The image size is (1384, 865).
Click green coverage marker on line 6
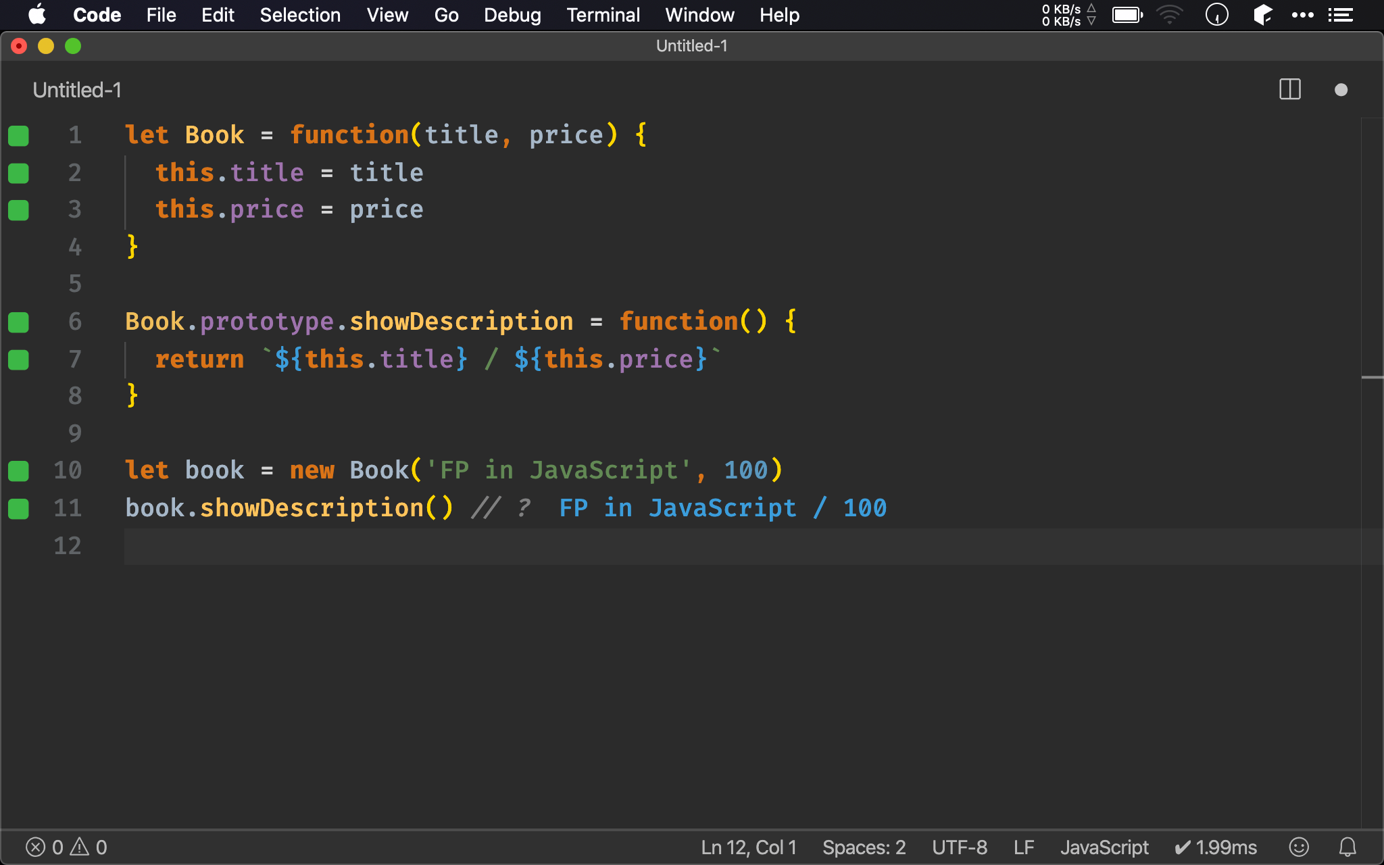pyautogui.click(x=18, y=322)
